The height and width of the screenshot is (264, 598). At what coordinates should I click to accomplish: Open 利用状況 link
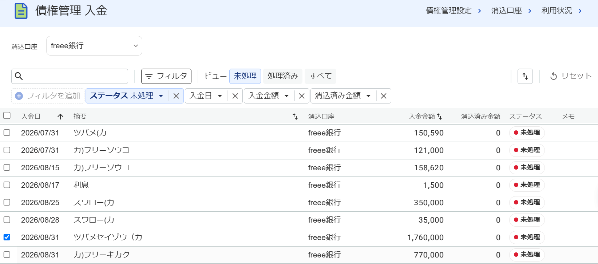[x=562, y=11]
